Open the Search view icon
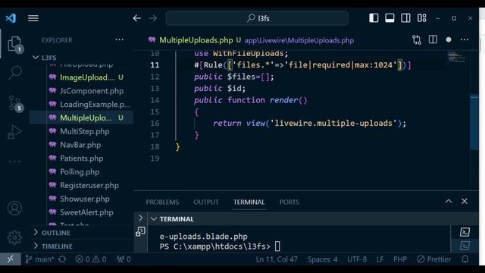485x273 pixels. pyautogui.click(x=14, y=73)
